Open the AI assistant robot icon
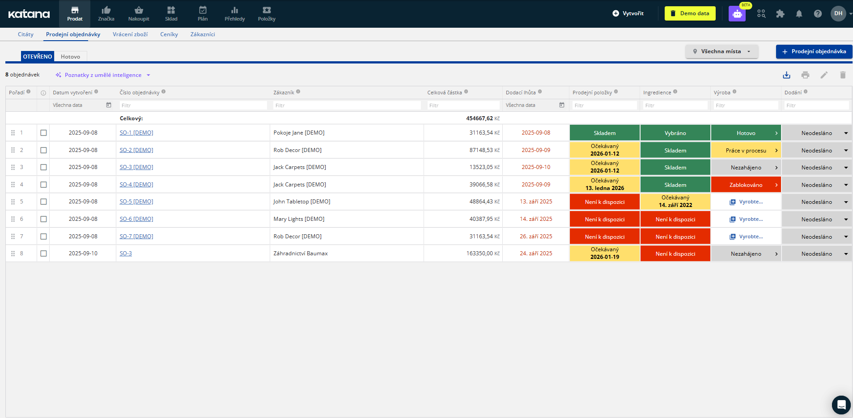 (737, 14)
